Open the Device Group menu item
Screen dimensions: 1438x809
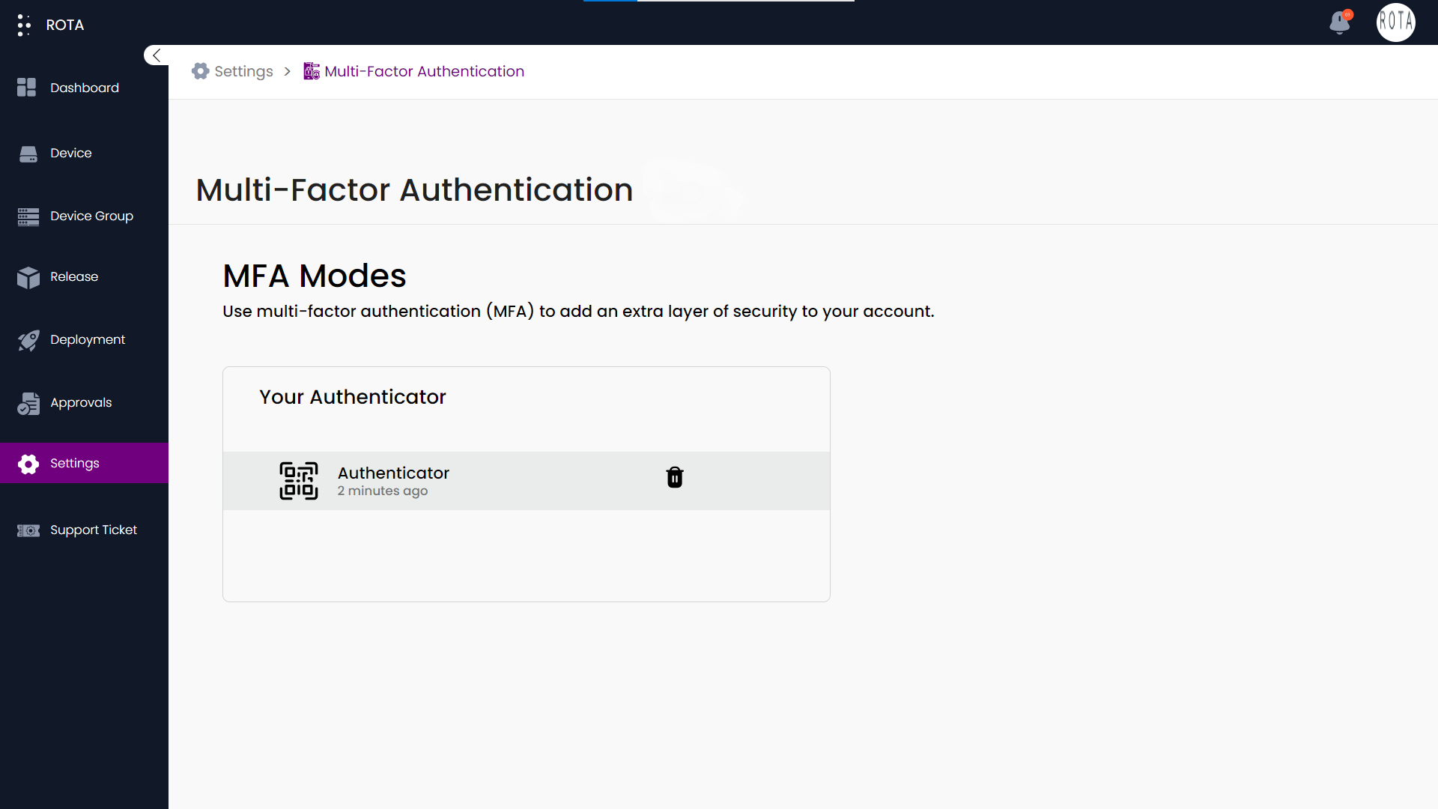91,216
